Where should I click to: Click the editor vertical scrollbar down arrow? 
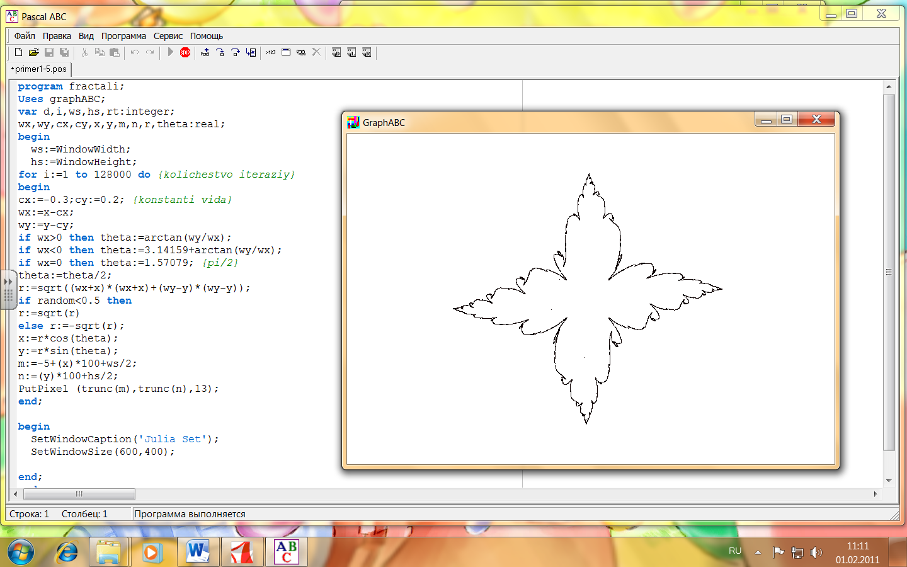[x=889, y=481]
